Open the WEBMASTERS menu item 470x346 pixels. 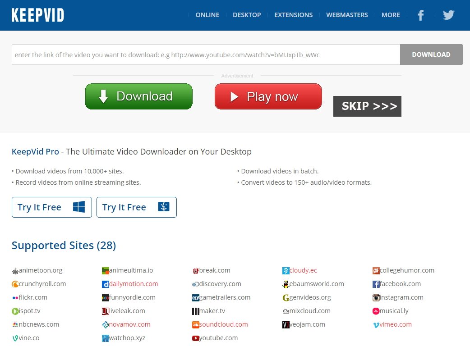tap(347, 15)
